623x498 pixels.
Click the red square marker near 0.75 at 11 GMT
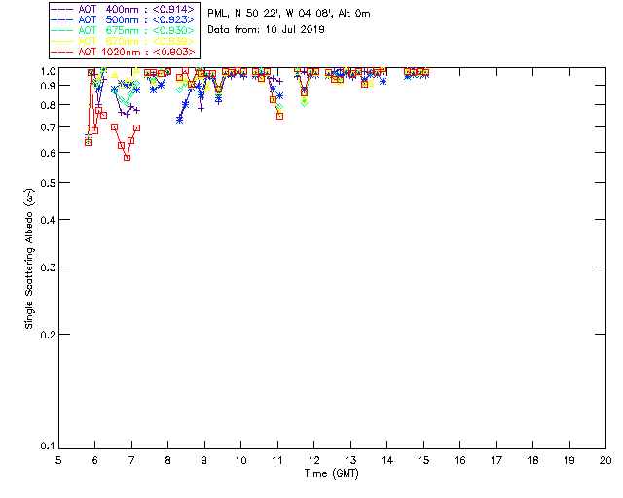(280, 116)
